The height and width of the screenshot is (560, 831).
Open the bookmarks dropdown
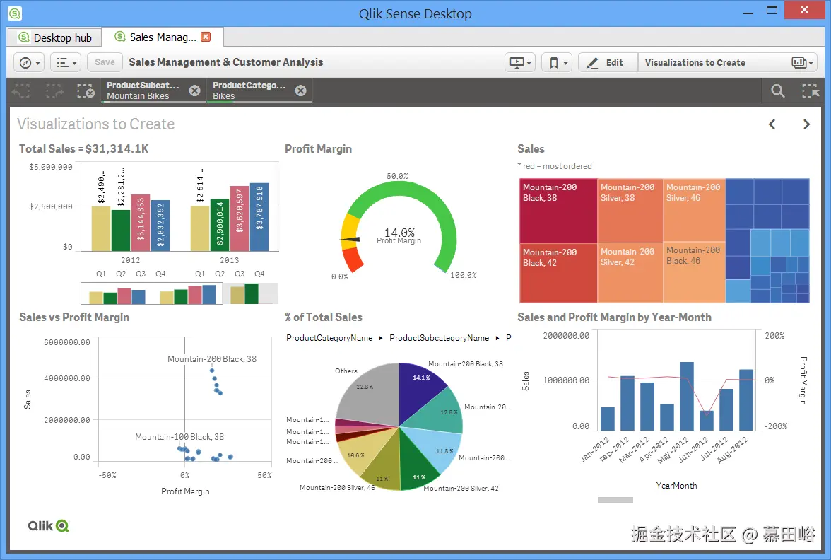[x=558, y=62]
